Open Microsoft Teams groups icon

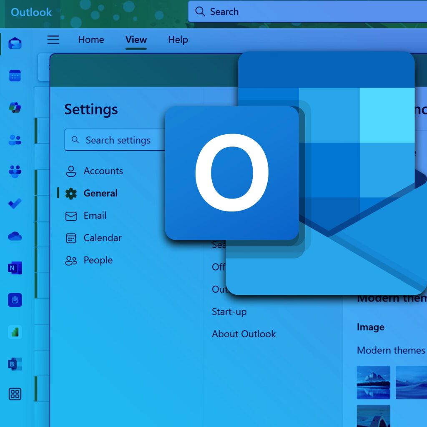tap(15, 171)
